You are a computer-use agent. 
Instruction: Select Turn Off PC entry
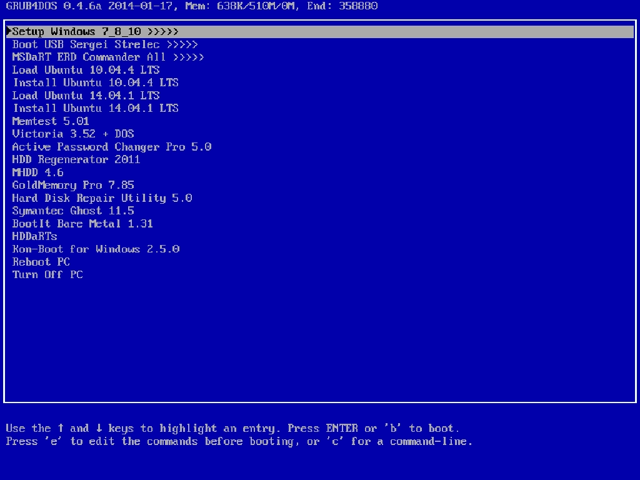click(47, 275)
